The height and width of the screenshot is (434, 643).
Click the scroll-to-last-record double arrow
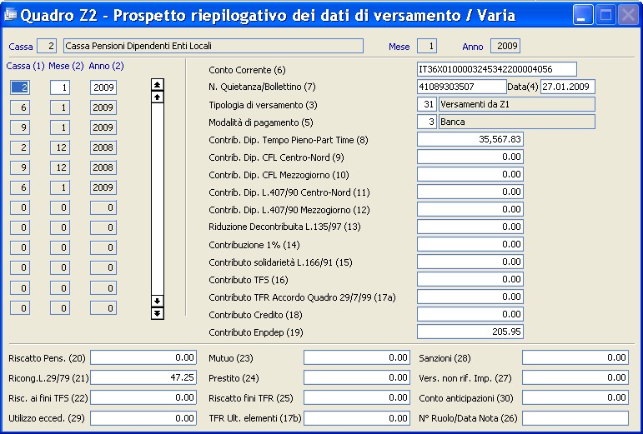click(158, 313)
